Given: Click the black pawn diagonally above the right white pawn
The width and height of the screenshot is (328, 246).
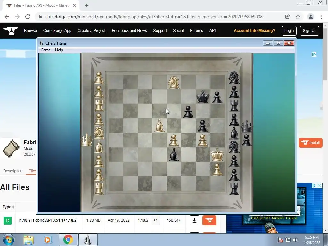Looking at the screenshot, I should 202,126.
